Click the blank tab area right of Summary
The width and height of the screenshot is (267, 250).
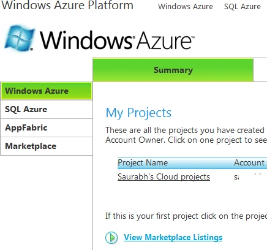point(260,70)
